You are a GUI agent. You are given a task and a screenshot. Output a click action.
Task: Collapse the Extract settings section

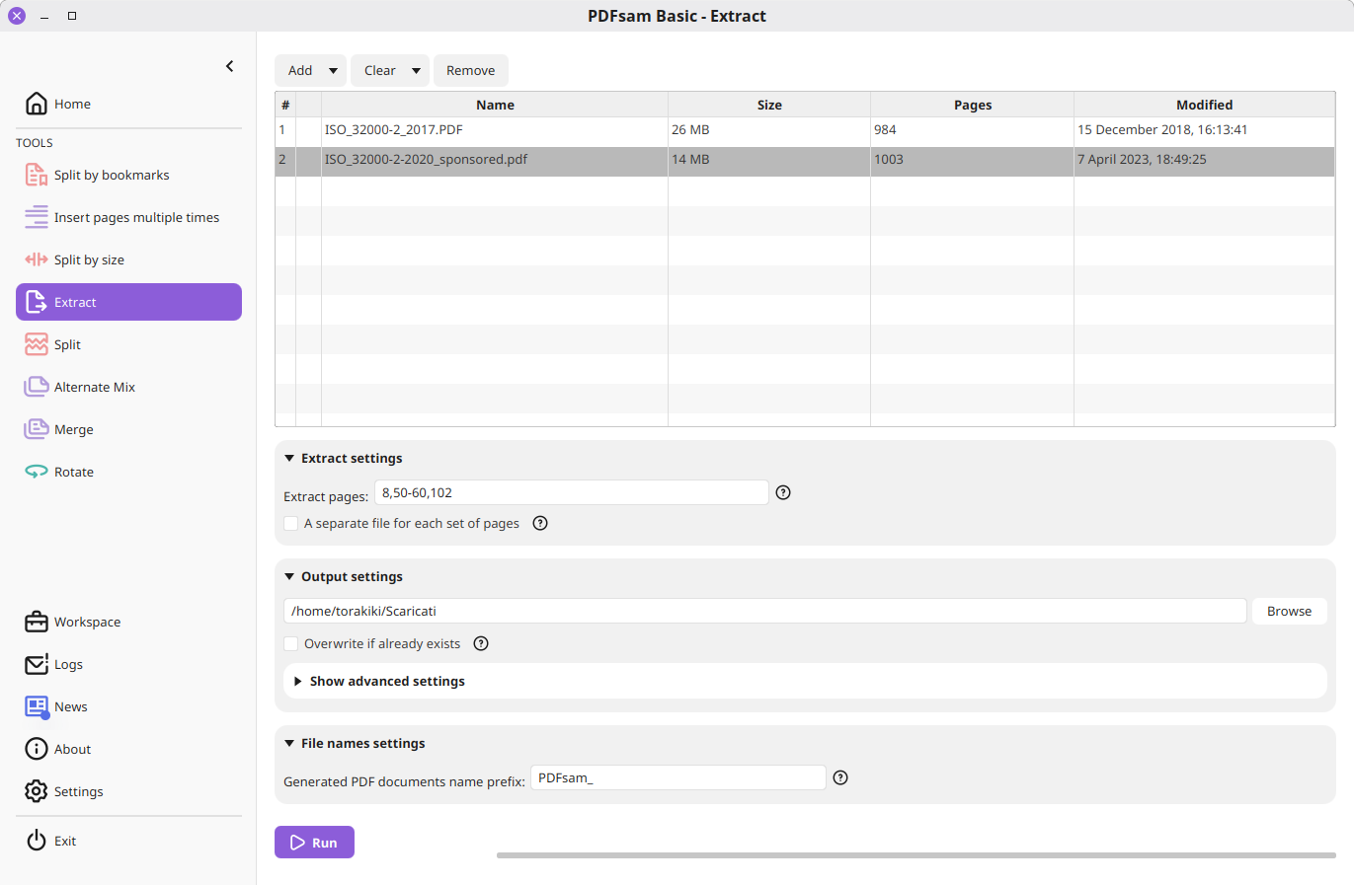coord(289,458)
